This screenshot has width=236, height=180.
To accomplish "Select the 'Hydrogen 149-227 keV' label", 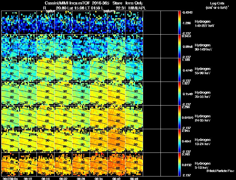I will (204, 24).
